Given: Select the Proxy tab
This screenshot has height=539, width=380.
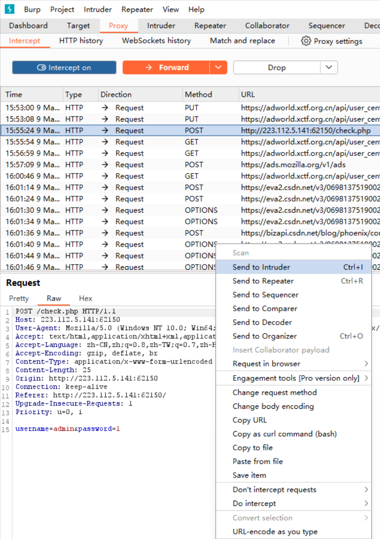Looking at the screenshot, I should point(118,26).
